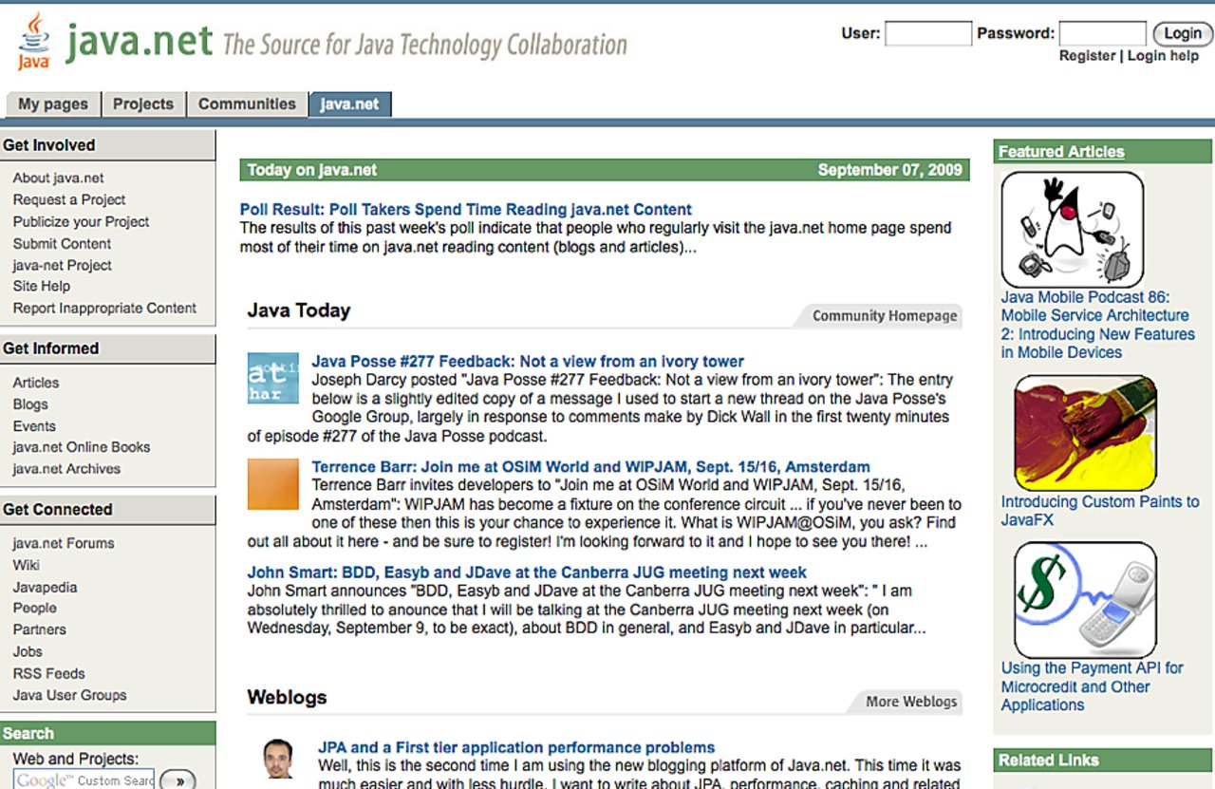Open the Javapedia link
1215x789 pixels.
(x=45, y=587)
